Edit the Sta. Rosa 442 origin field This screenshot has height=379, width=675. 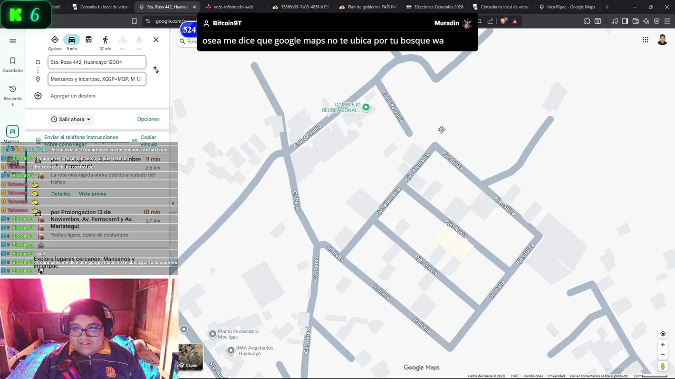[x=97, y=62]
